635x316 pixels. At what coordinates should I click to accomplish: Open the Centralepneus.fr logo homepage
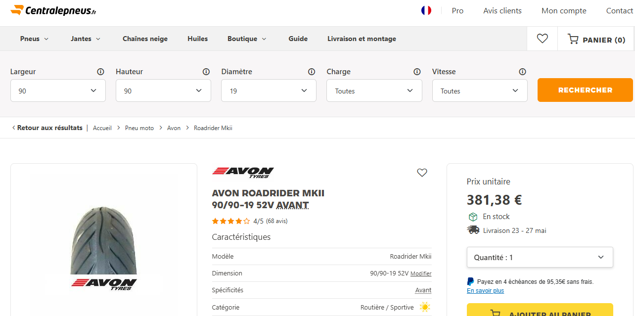tap(53, 10)
